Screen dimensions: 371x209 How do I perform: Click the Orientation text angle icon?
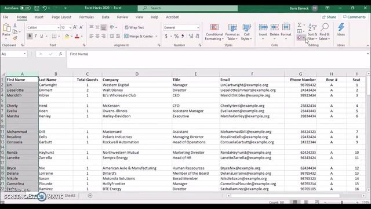coord(112,27)
